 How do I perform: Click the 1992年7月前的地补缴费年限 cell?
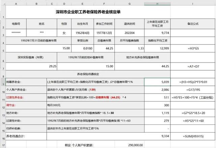coord(86,58)
